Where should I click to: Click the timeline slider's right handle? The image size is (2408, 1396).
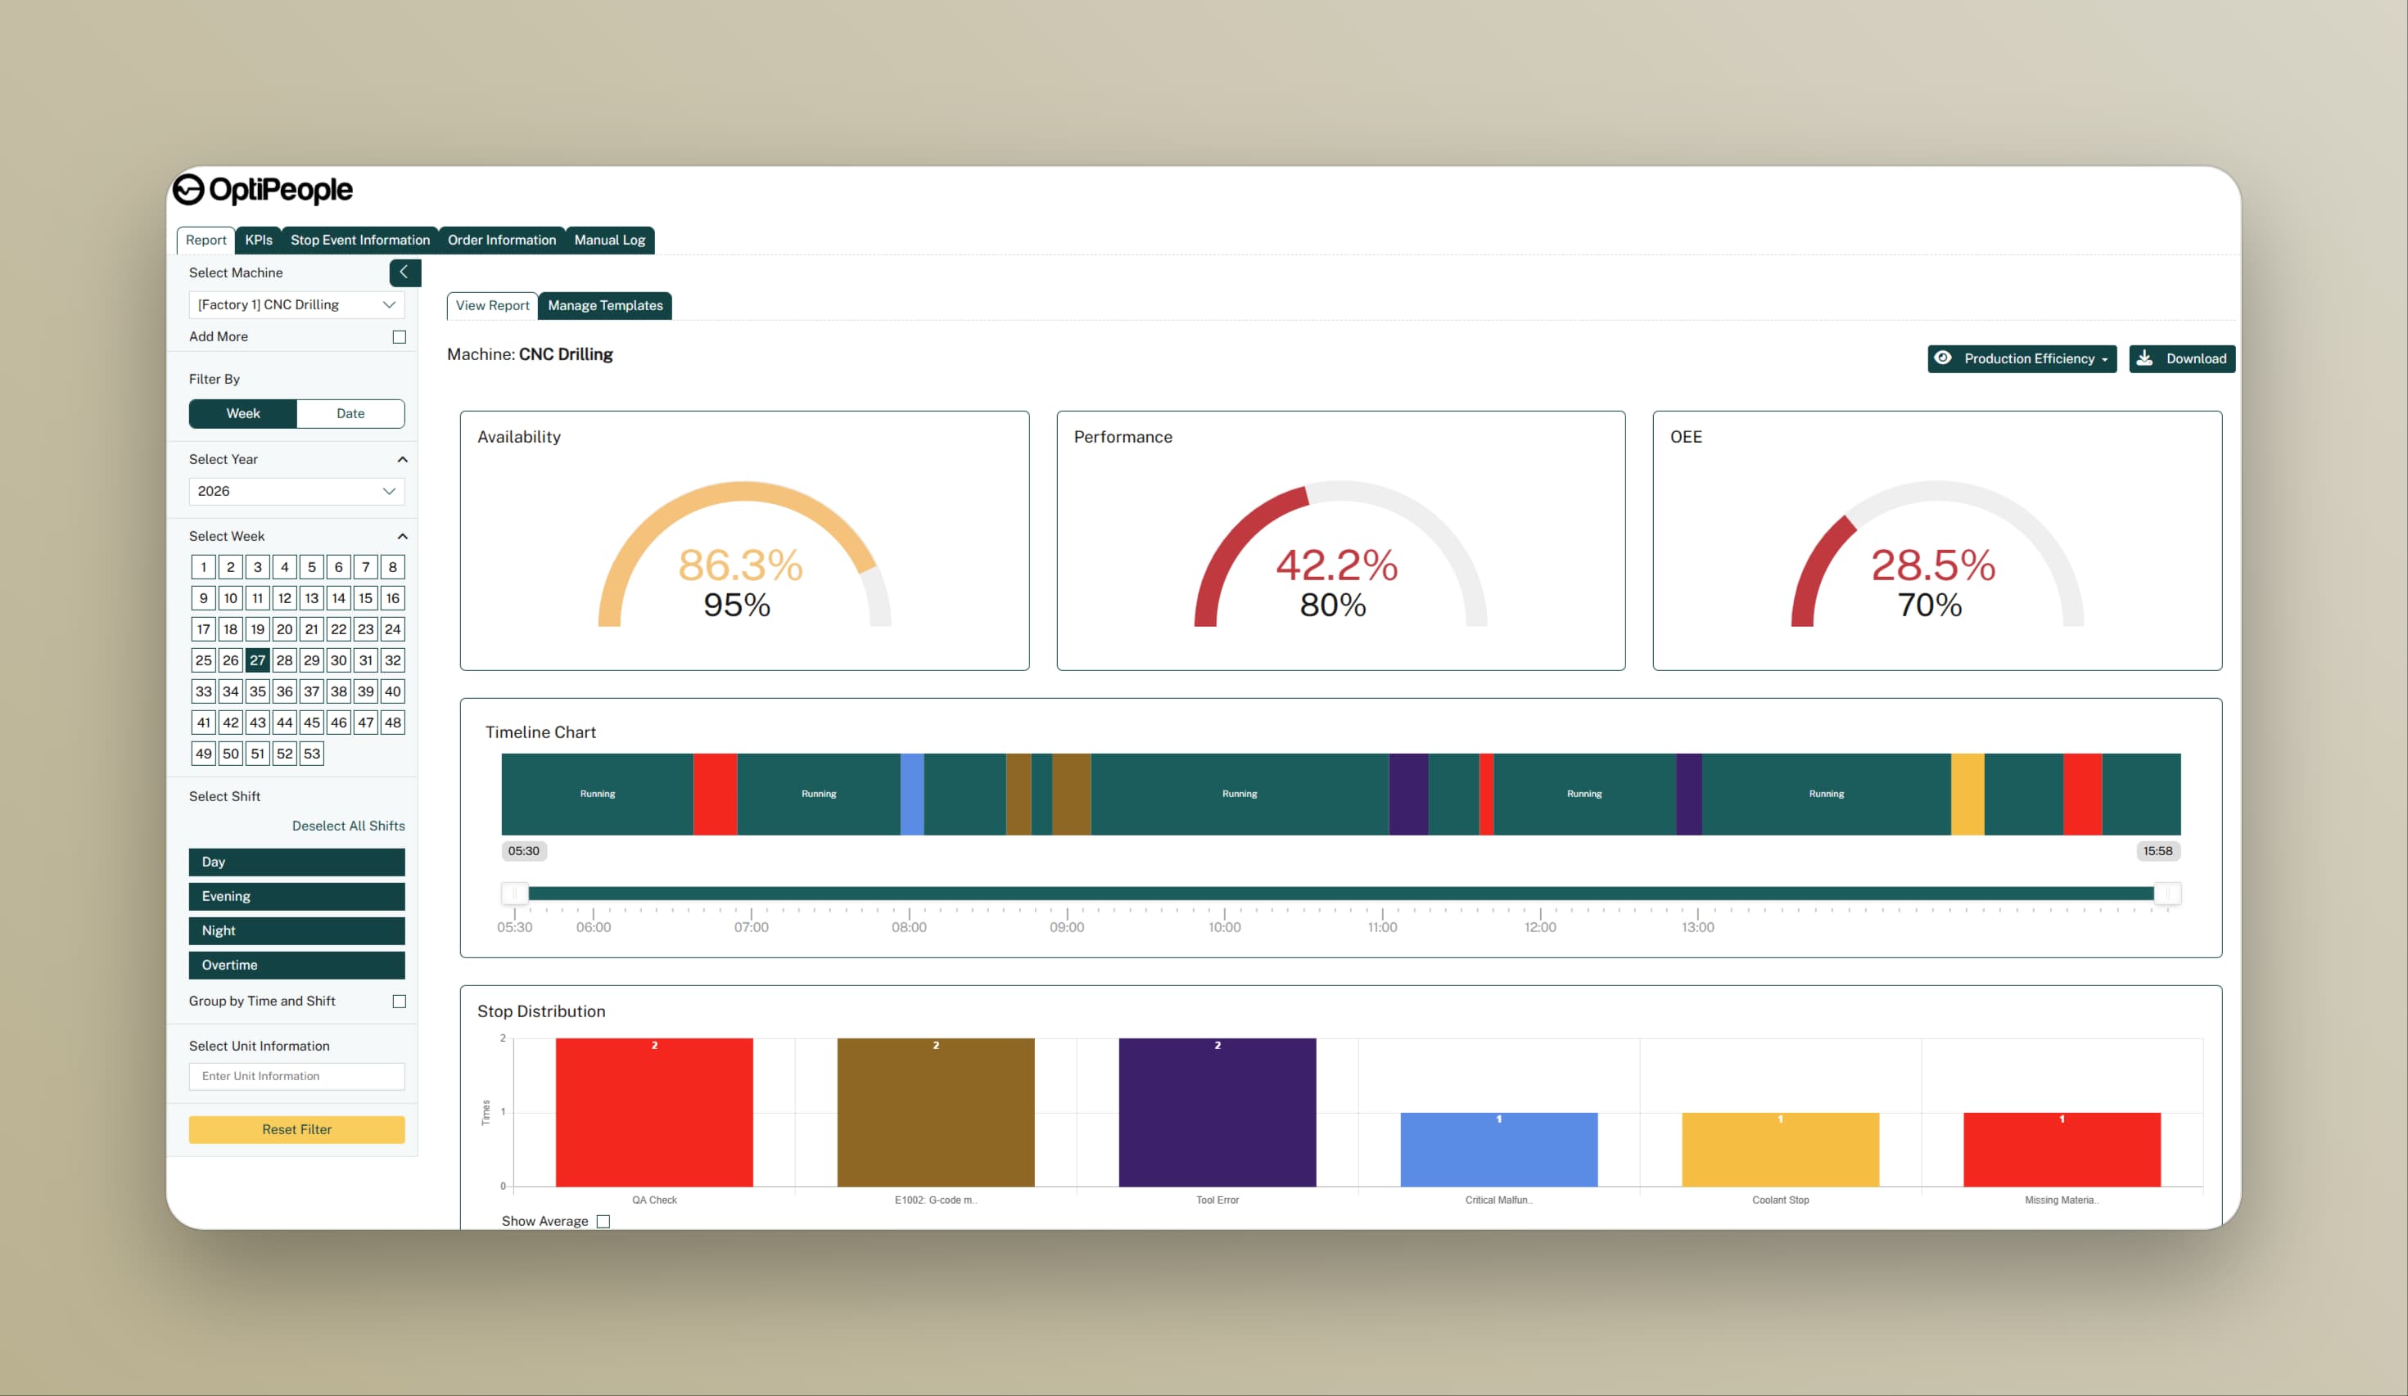coord(2167,894)
